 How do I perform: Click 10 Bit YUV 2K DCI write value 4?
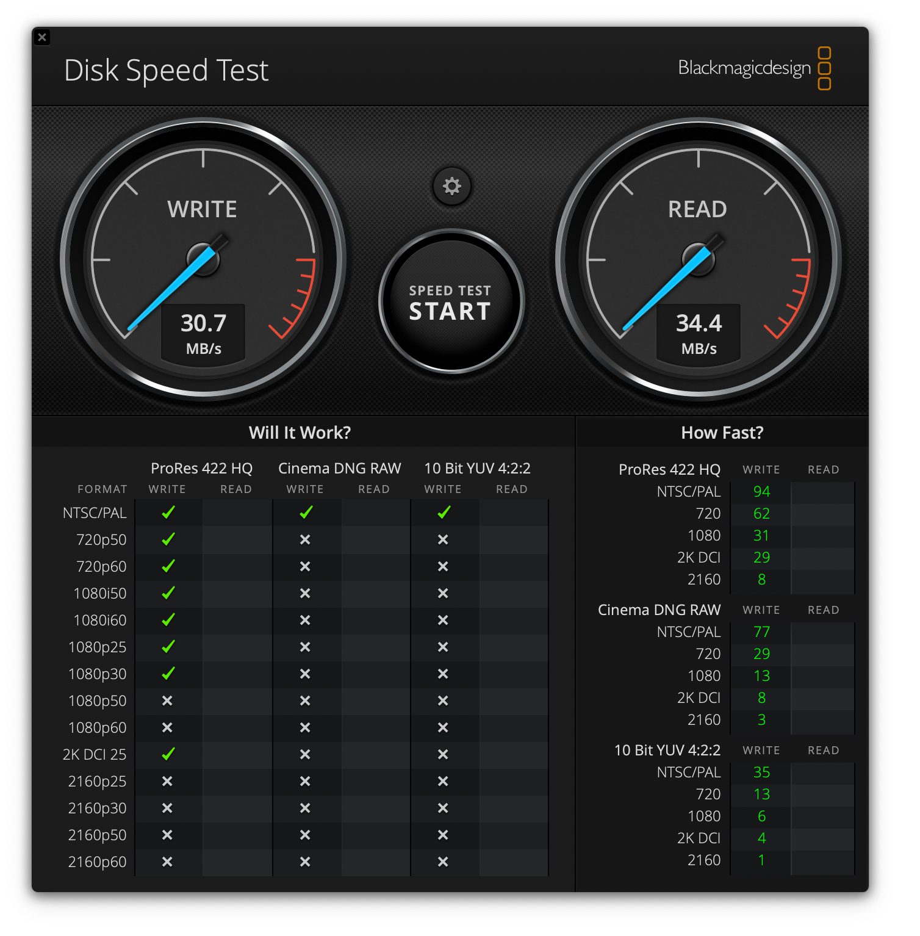[x=761, y=838]
